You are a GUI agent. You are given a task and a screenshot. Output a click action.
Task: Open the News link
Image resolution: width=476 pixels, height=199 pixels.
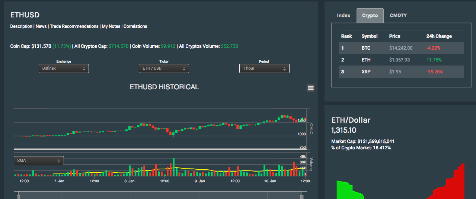(41, 26)
